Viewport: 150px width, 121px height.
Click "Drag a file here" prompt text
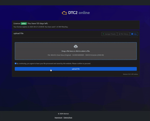click(75, 51)
